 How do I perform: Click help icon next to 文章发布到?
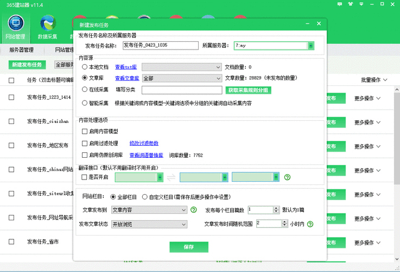click(x=194, y=209)
